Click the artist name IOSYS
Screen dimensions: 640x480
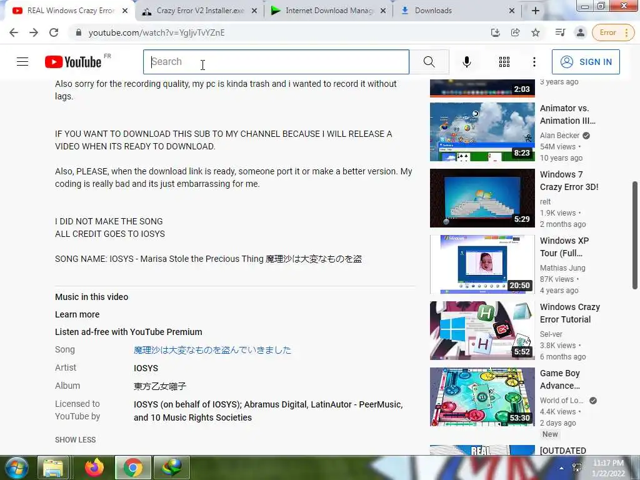click(x=146, y=367)
